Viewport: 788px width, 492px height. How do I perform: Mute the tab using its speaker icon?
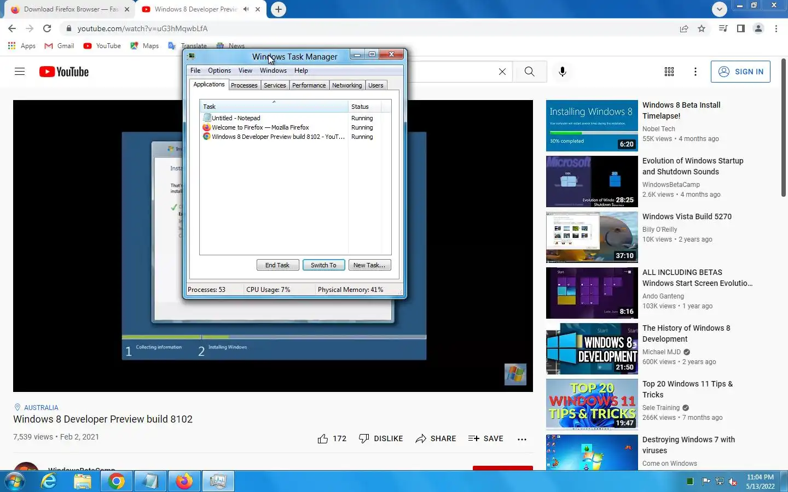click(246, 9)
